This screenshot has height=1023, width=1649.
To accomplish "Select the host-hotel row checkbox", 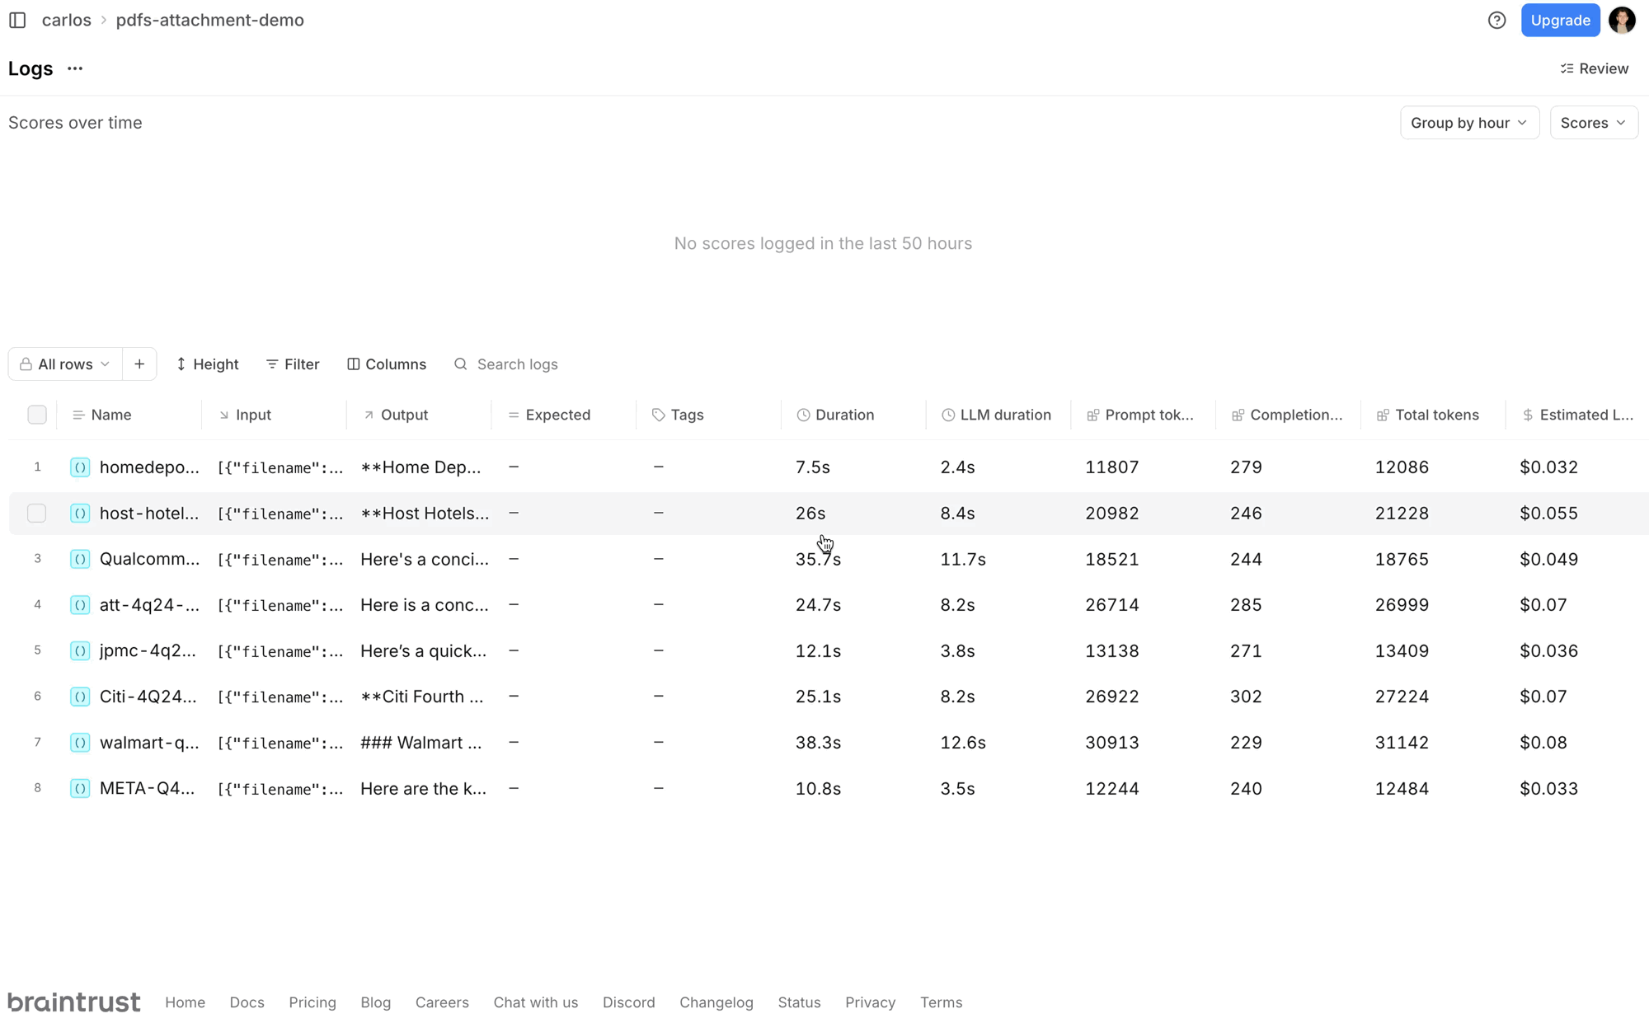I will pyautogui.click(x=36, y=513).
